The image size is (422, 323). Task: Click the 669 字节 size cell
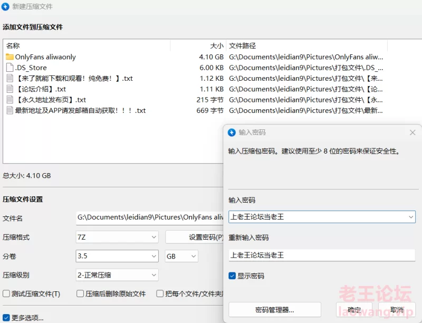coord(210,110)
